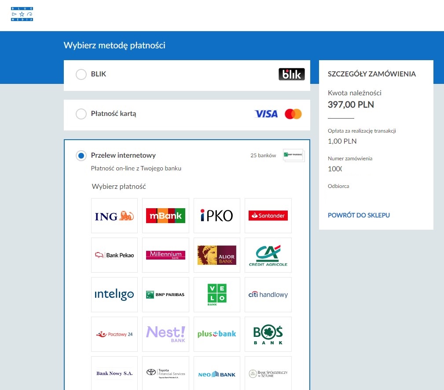Choose Crédit Agricole tile

pos(268,255)
